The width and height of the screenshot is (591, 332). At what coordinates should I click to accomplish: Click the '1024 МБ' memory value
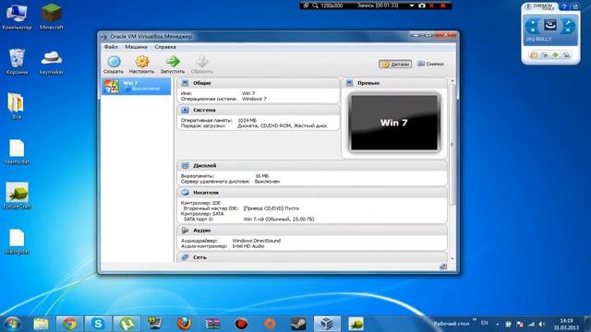(247, 121)
